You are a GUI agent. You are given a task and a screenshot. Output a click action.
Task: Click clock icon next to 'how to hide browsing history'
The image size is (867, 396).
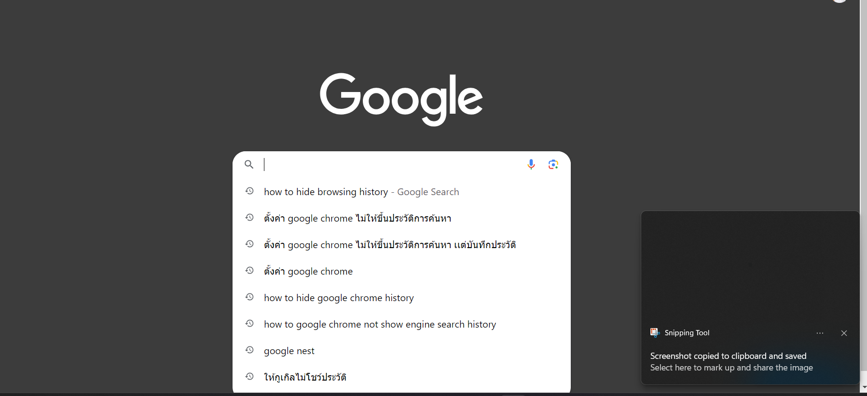[x=249, y=191]
